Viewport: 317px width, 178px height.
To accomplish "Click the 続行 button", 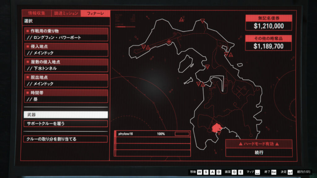I will pyautogui.click(x=259, y=152).
